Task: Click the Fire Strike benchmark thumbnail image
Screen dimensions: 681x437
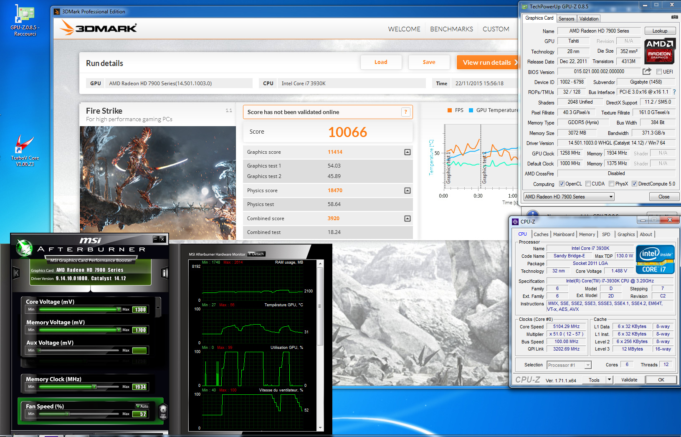Action: (x=158, y=183)
